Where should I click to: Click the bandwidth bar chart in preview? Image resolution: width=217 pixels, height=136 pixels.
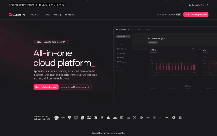tap(173, 64)
